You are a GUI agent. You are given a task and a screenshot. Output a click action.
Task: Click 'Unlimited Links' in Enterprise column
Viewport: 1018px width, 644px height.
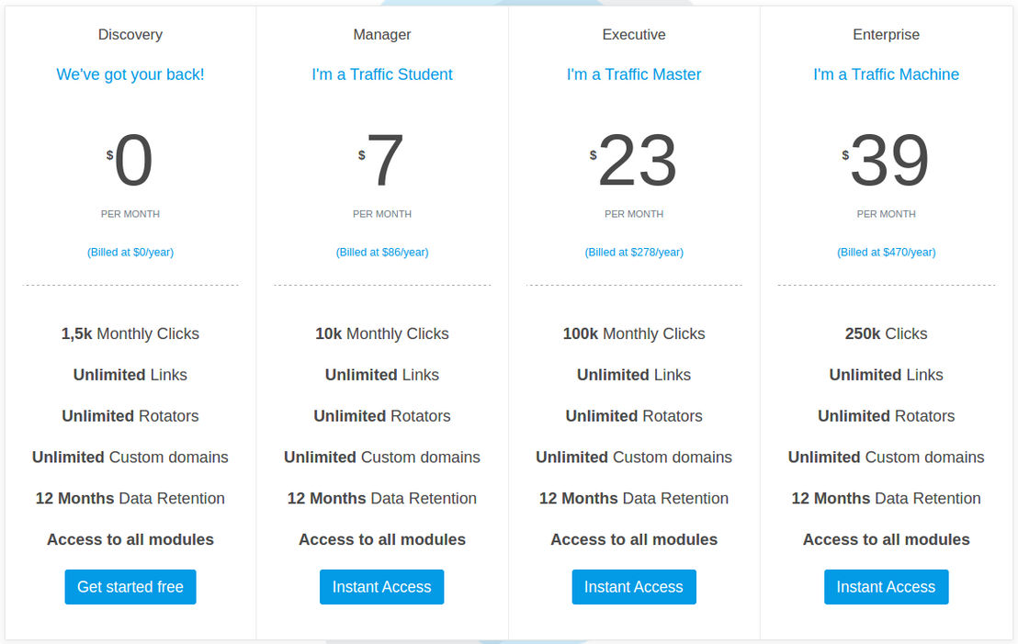click(887, 375)
